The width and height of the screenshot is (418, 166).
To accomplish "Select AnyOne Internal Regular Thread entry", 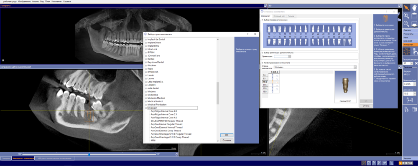I will pyautogui.click(x=166, y=124).
